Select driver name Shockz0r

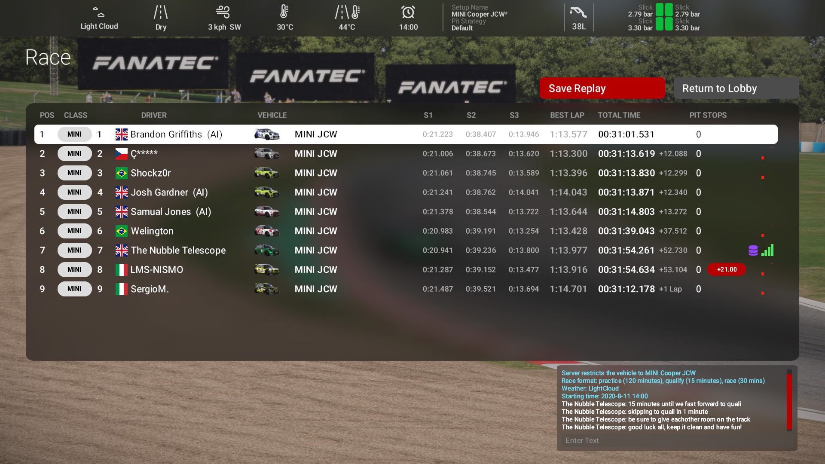pos(151,173)
